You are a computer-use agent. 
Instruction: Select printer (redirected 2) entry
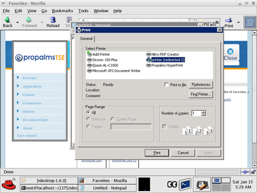coord(166,60)
